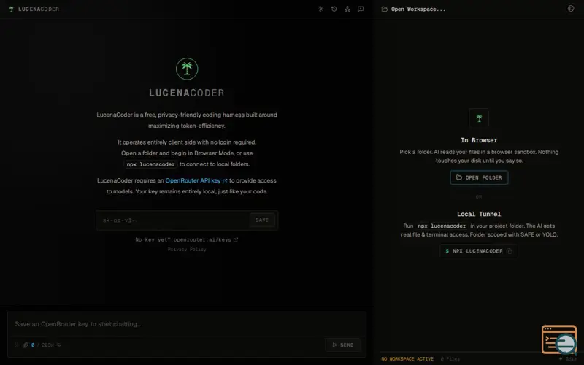Open the user account profile icon

tap(571, 8)
